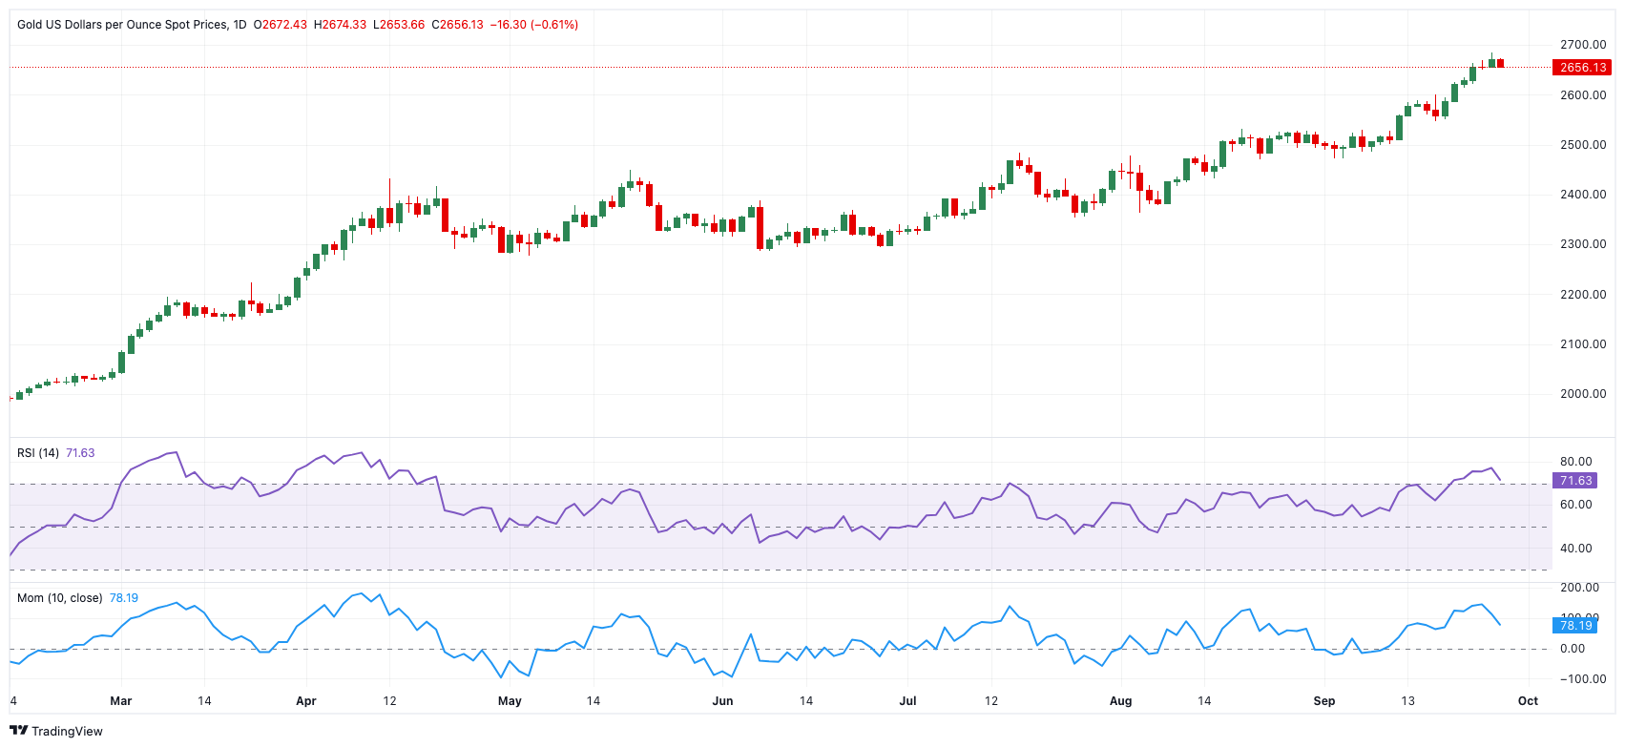Select the RSI (14) indicator label

(38, 453)
